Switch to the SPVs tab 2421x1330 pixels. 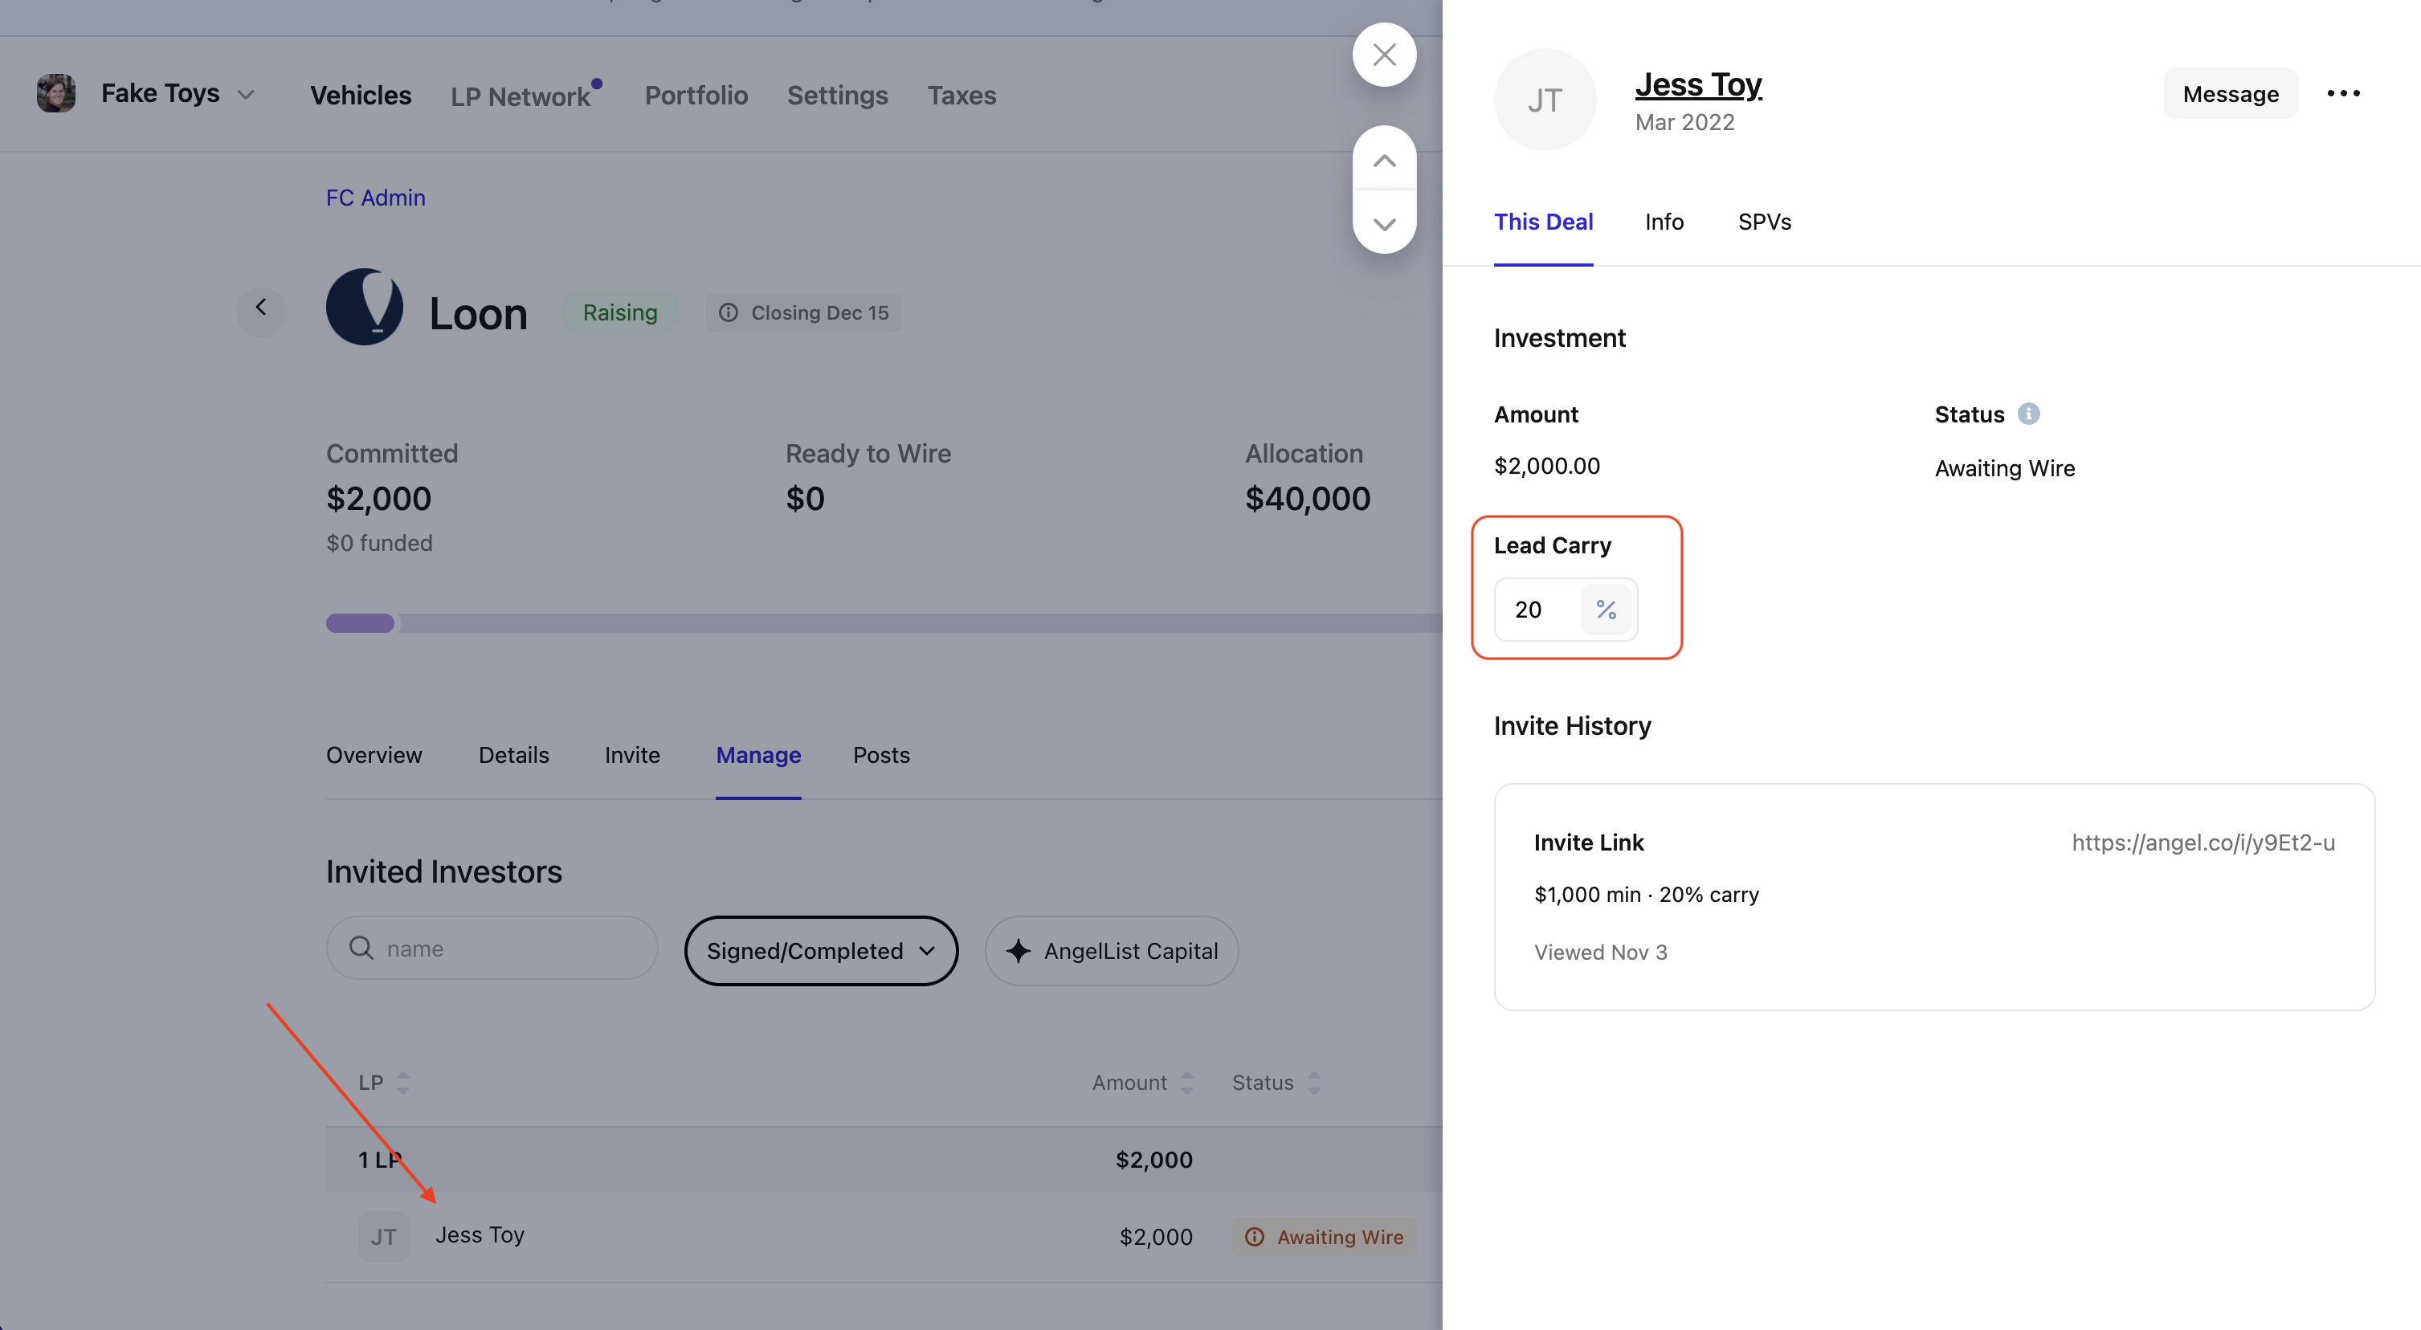[x=1764, y=222]
